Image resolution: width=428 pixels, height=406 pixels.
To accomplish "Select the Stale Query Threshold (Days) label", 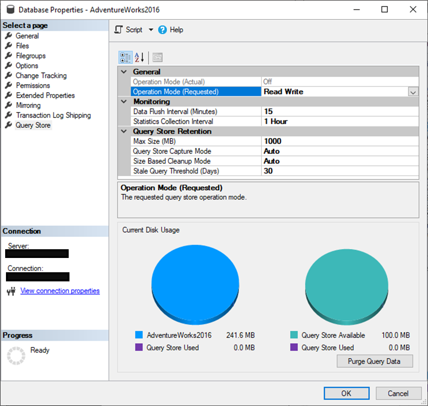I will point(176,171).
